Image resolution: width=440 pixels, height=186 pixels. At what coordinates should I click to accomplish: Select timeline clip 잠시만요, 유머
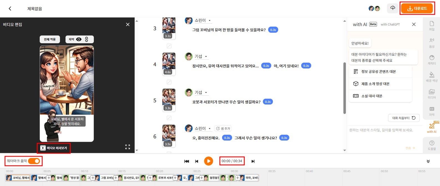(129, 178)
